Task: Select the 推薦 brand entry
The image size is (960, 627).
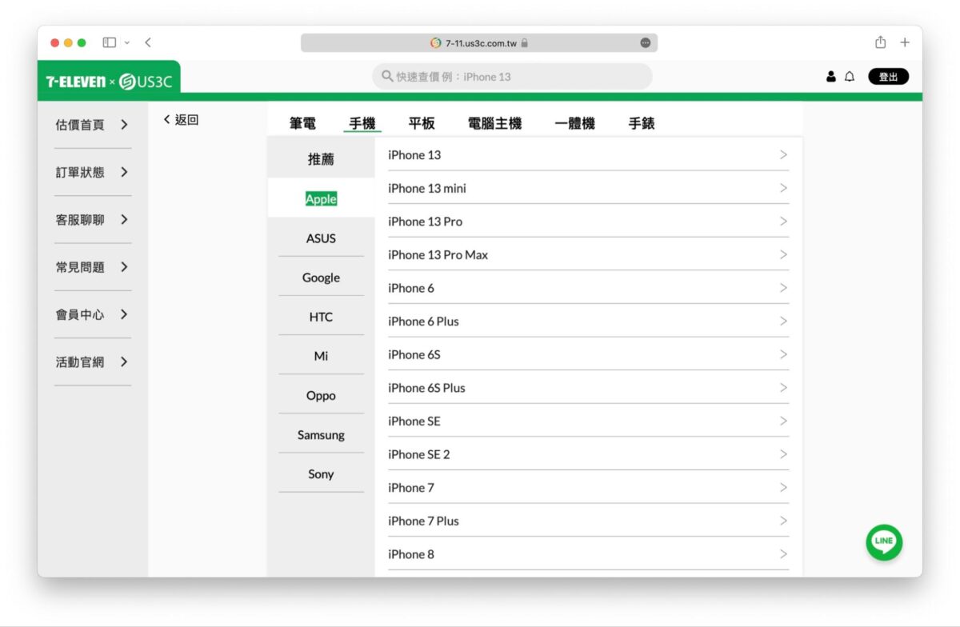Action: pos(321,159)
